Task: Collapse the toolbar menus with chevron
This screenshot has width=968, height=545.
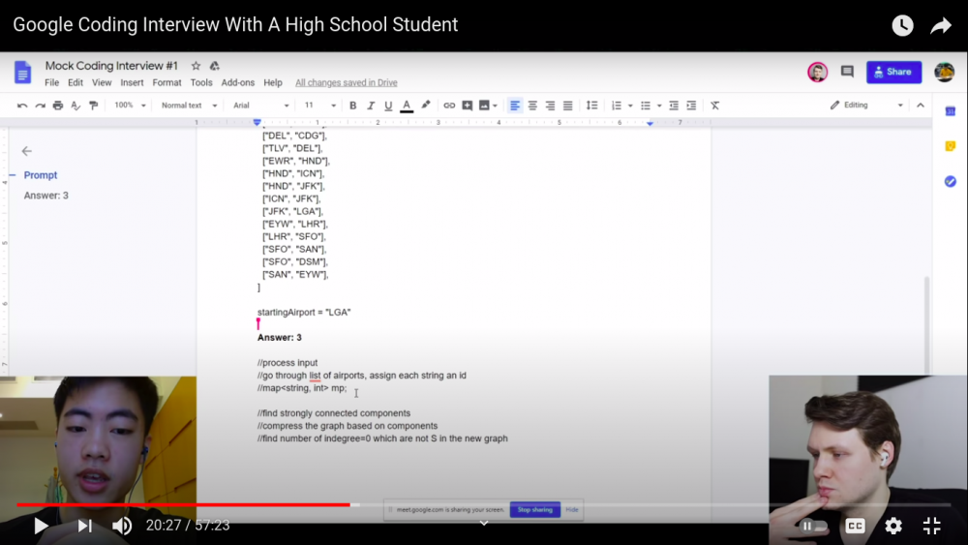Action: click(921, 105)
